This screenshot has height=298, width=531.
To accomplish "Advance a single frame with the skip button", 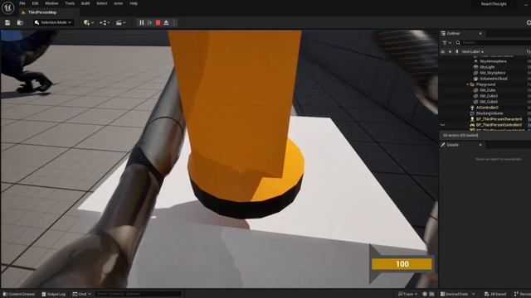I will [150, 22].
